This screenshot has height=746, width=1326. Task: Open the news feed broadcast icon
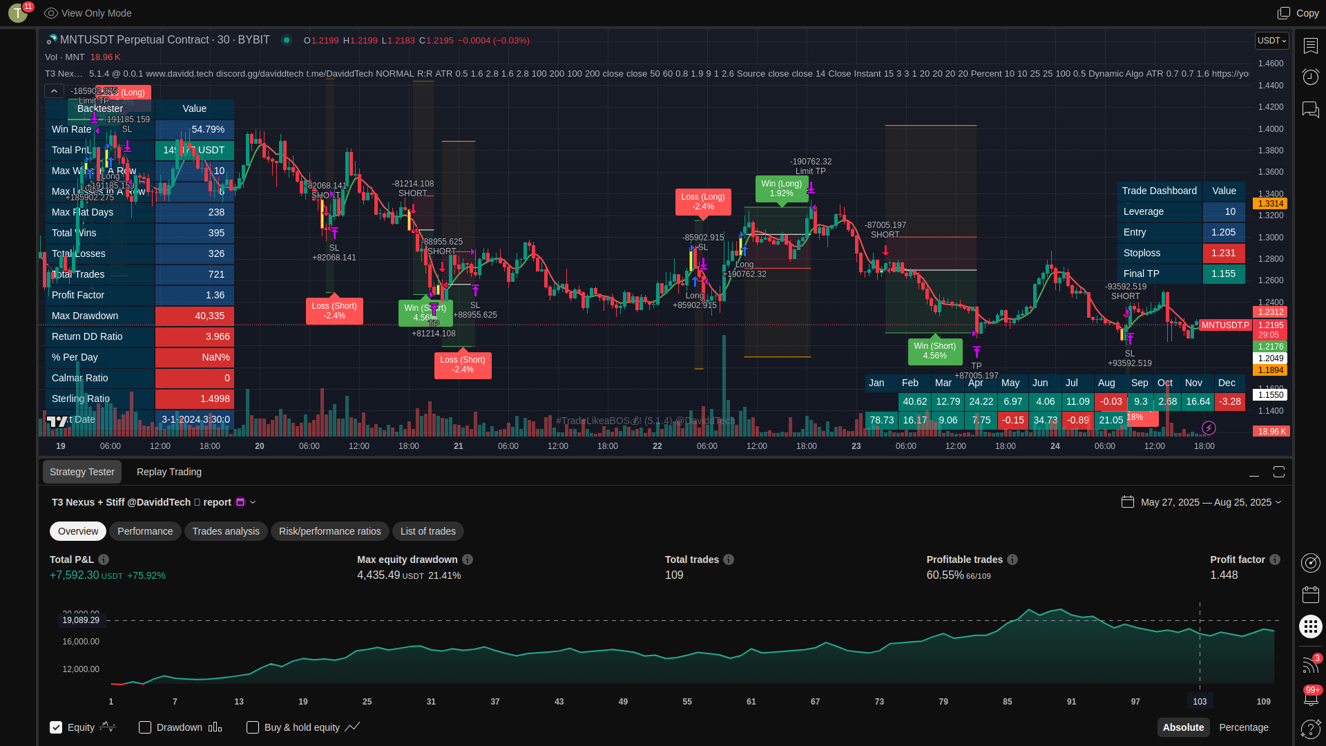pyautogui.click(x=1310, y=664)
